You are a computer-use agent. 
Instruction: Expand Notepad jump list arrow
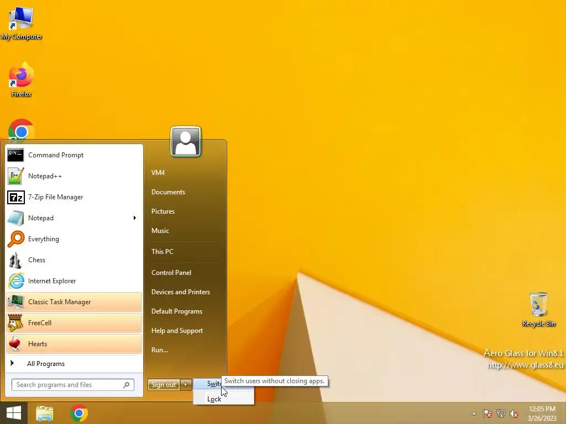coord(135,218)
